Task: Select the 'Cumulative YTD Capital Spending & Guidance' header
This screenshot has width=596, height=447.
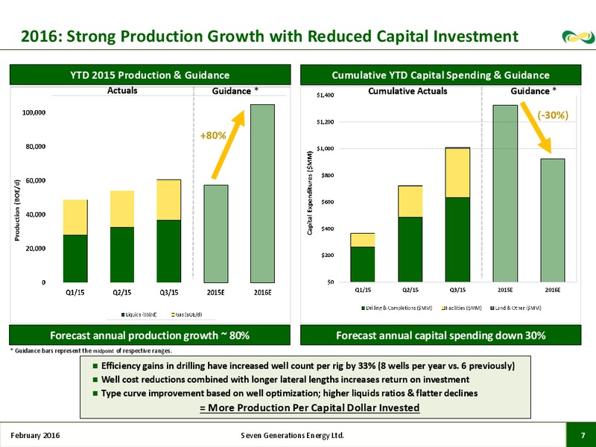Action: [440, 75]
